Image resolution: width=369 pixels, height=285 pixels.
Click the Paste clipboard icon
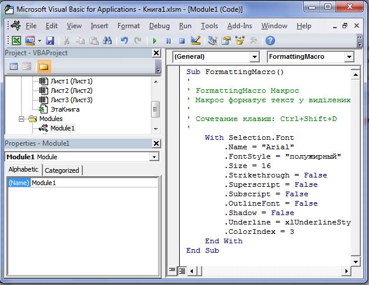coord(94,41)
